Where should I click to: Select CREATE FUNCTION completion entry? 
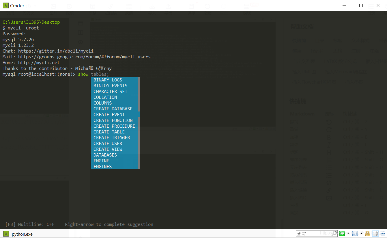tap(114, 120)
